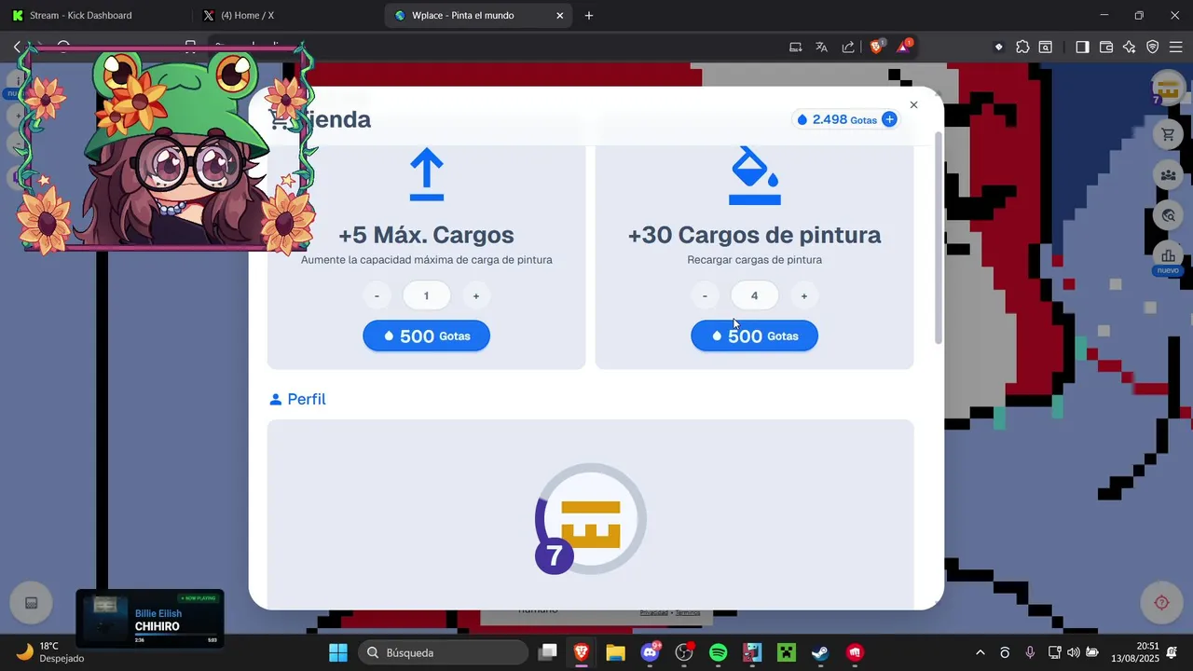Click the locate target button on map
Screen dimensions: 1193x671
[x=1161, y=602]
